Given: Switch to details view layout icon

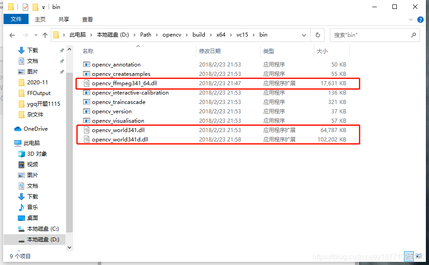Looking at the screenshot, I should pyautogui.click(x=409, y=256).
